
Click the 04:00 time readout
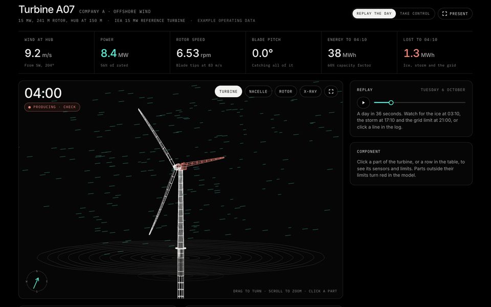coord(43,93)
